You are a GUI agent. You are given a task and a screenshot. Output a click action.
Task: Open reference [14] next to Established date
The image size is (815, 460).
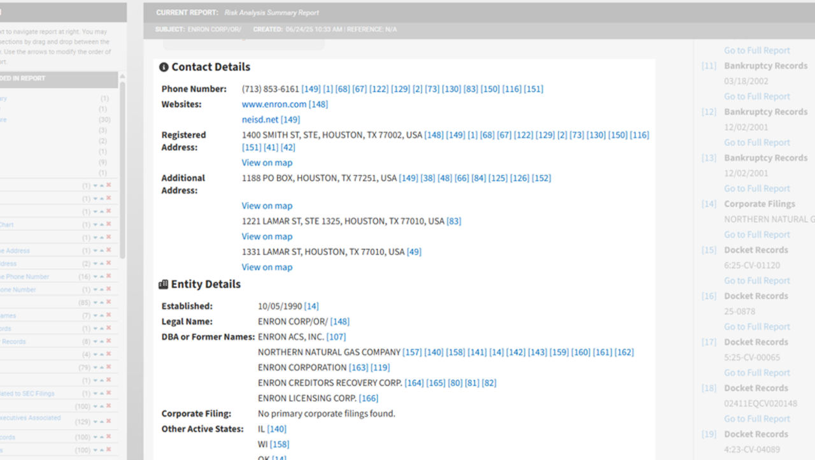311,306
